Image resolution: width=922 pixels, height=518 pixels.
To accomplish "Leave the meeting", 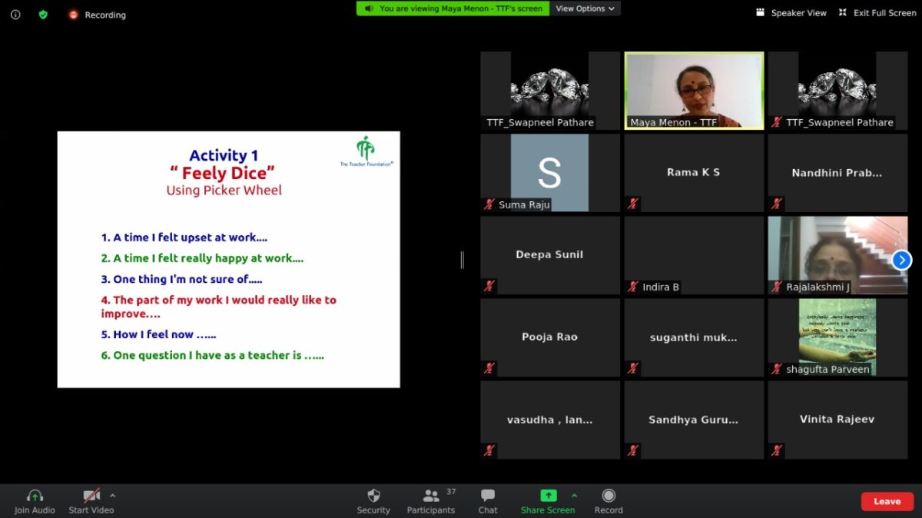I will pos(887,501).
